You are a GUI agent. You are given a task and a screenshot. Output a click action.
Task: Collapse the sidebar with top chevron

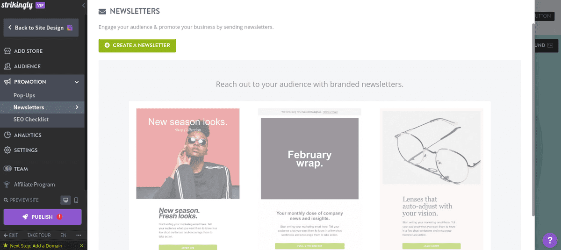83,5
